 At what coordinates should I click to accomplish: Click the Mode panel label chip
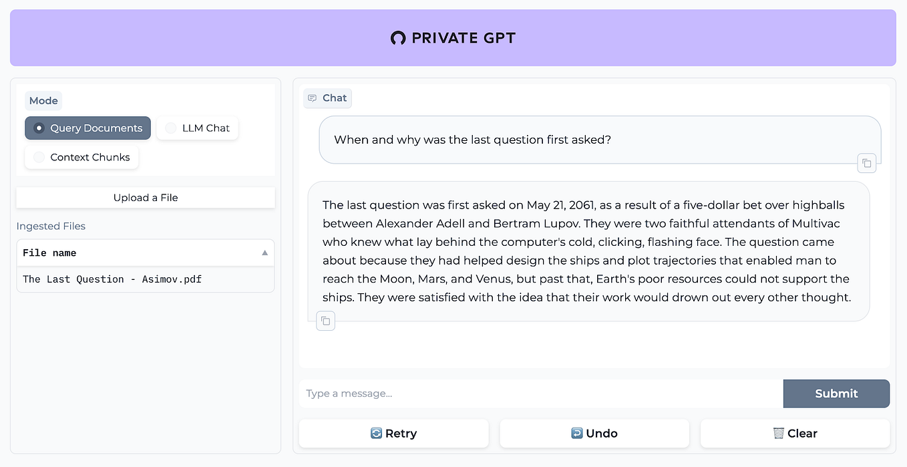click(43, 100)
